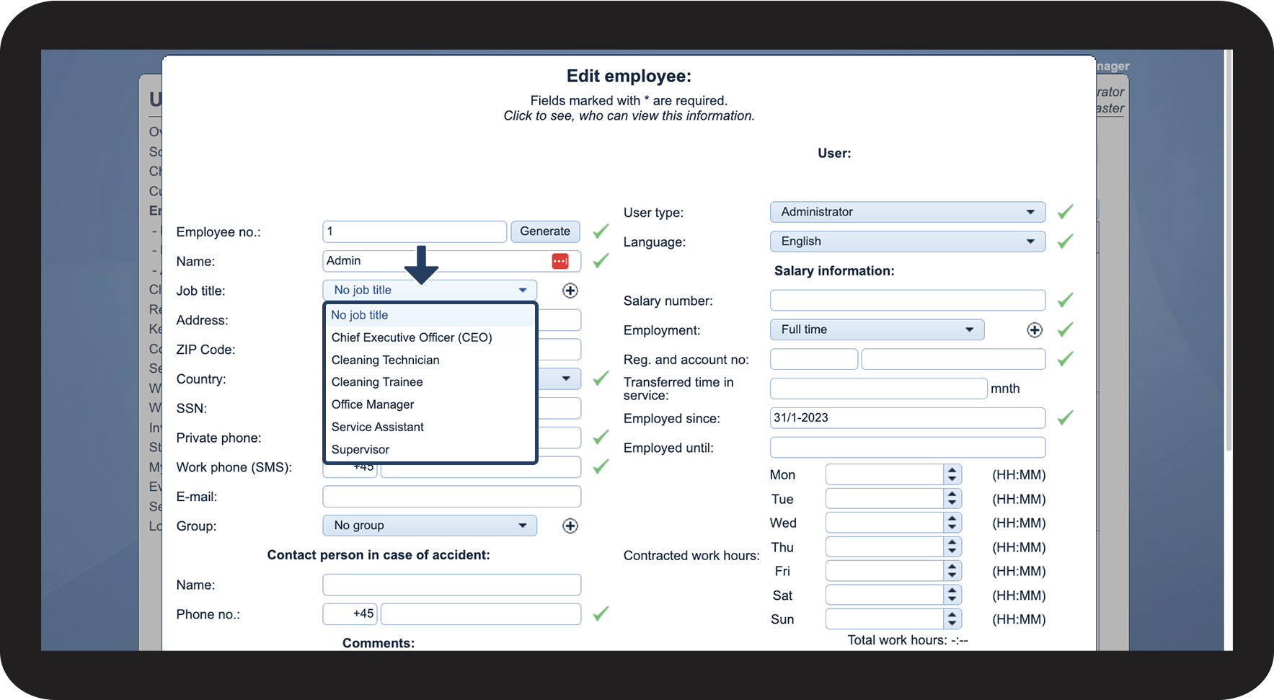Open the Group No group dropdown
Image resolution: width=1274 pixels, height=700 pixels.
click(x=430, y=526)
